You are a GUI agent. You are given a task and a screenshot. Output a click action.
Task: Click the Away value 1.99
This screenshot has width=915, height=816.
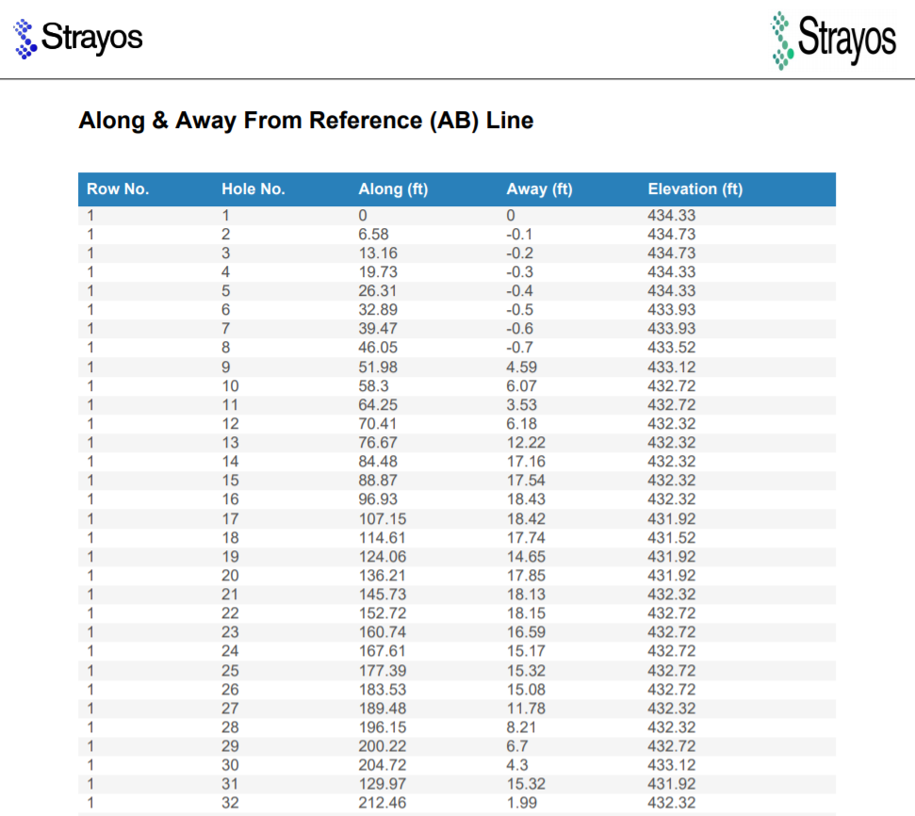pos(522,803)
